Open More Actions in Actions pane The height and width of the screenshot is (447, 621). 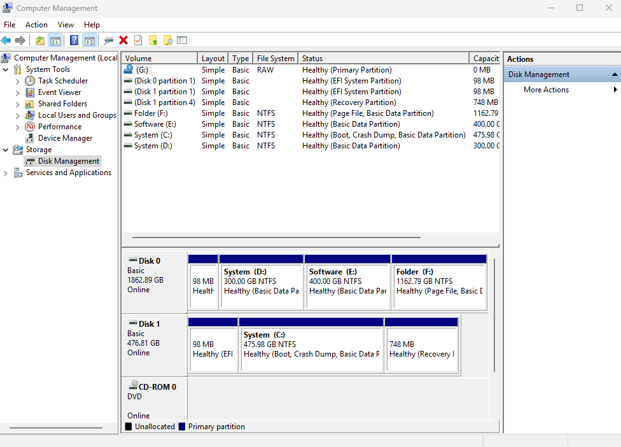point(546,90)
